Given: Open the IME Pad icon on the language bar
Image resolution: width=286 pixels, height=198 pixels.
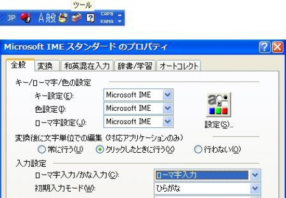Looking at the screenshot, I should point(63,18).
